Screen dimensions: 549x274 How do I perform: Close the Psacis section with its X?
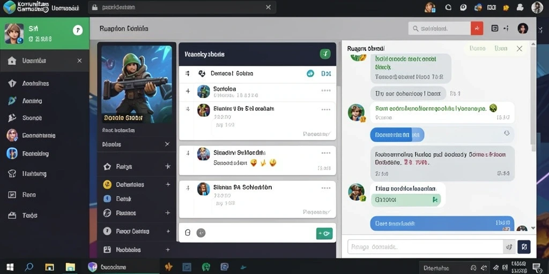[x=167, y=144]
